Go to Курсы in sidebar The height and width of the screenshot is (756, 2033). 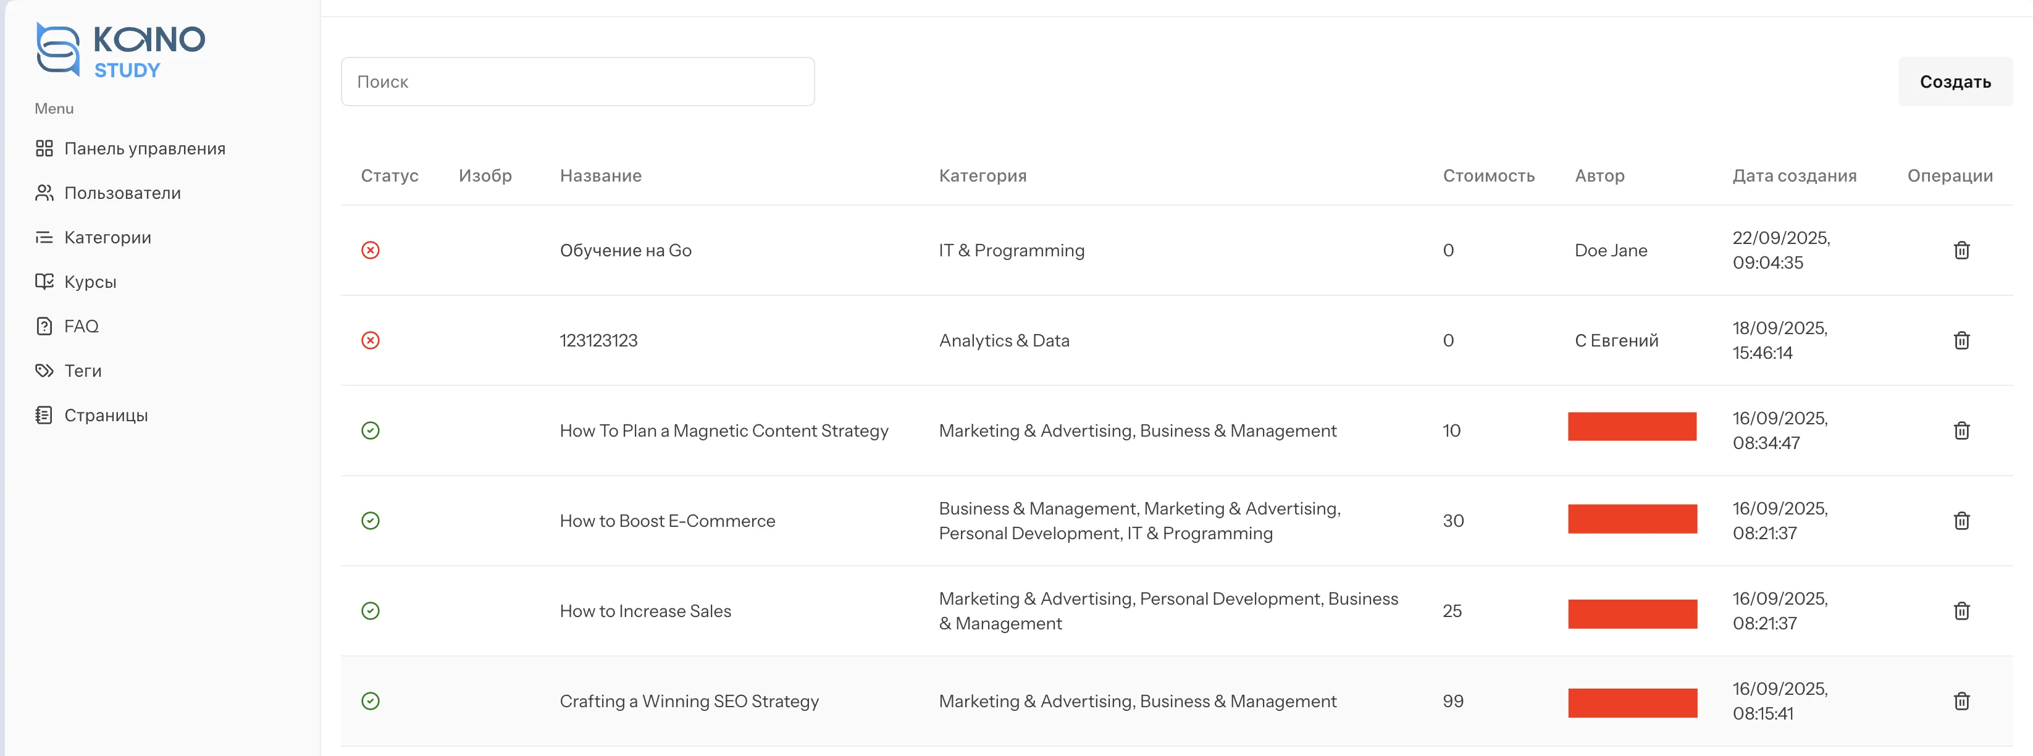click(90, 282)
